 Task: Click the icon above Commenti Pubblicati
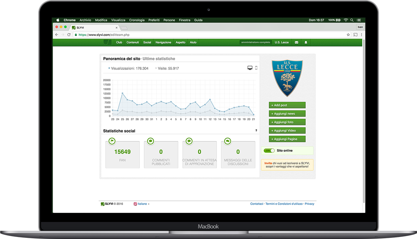pos(151,141)
